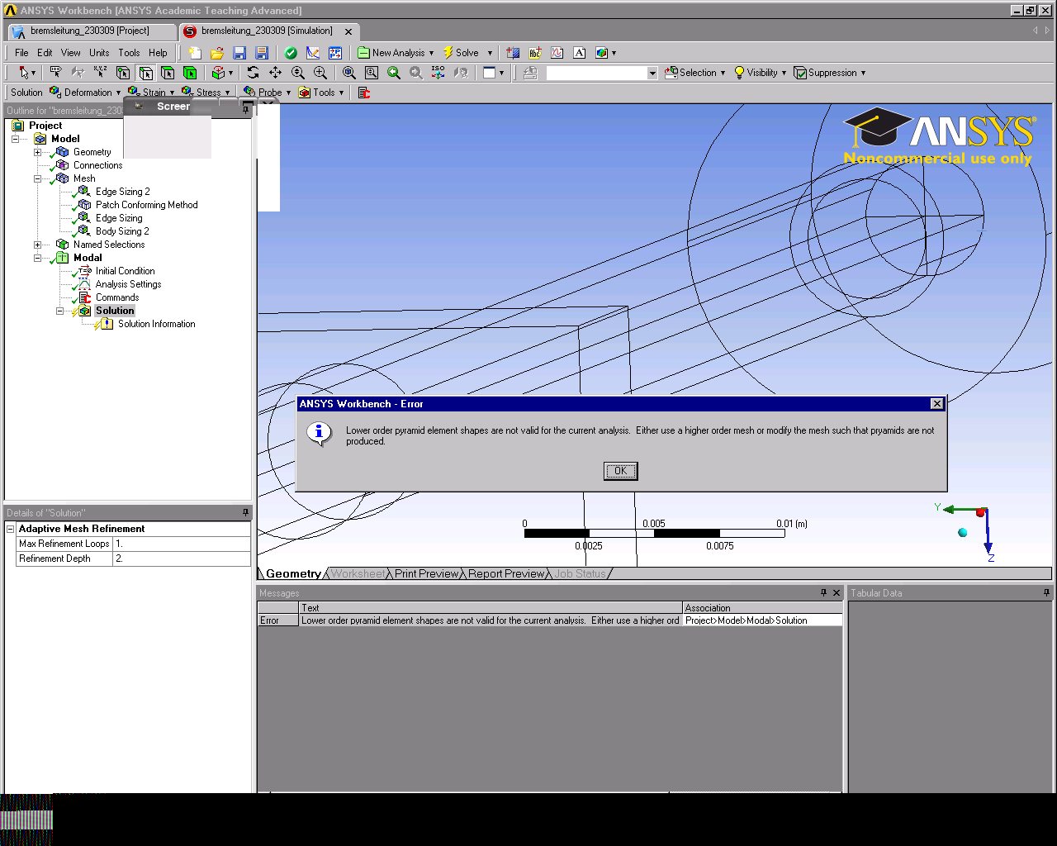The height and width of the screenshot is (846, 1057).
Task: Open the File menu
Action: pyautogui.click(x=21, y=53)
